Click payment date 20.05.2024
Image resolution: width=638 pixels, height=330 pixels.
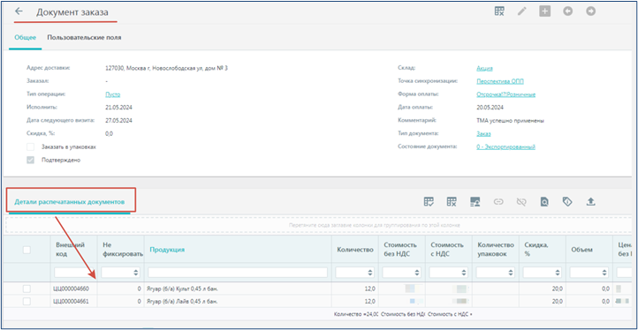pos(490,108)
